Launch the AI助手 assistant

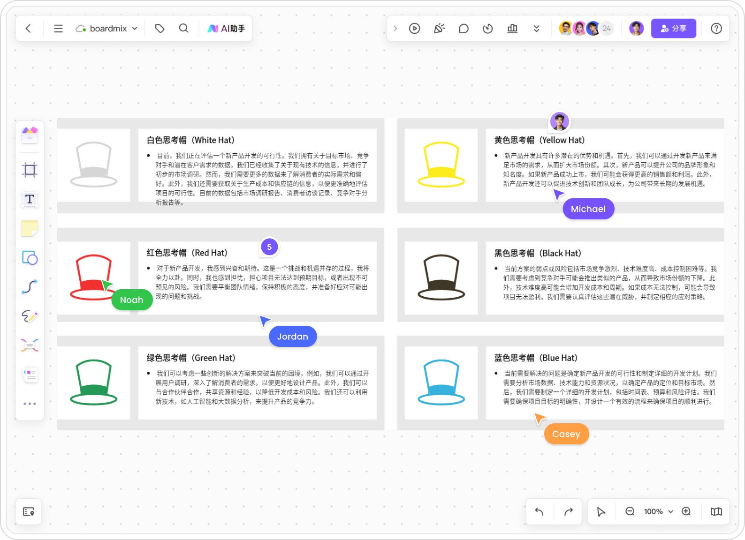[227, 29]
